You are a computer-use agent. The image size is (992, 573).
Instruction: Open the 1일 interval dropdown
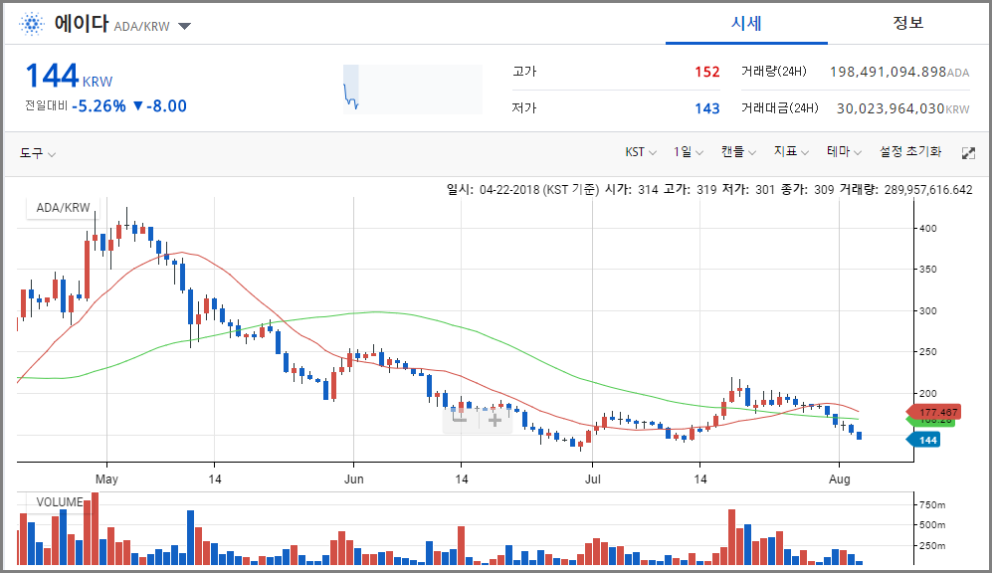click(688, 152)
